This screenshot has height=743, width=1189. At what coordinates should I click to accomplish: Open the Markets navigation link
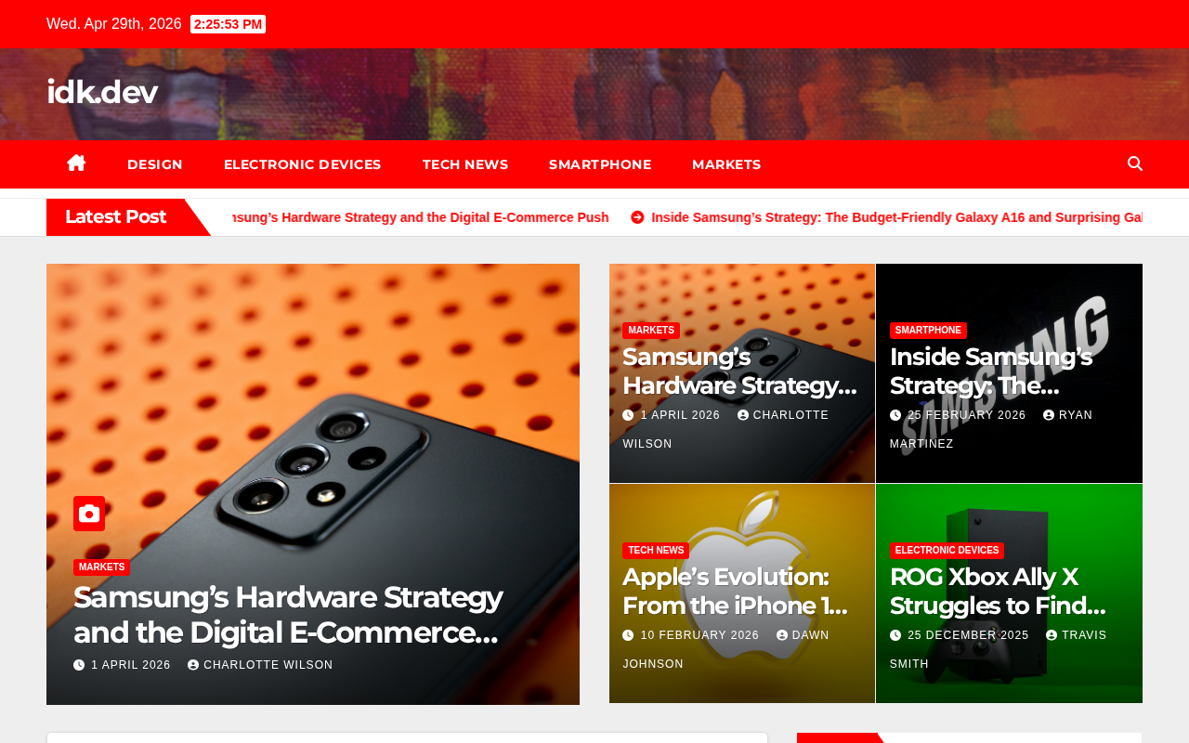click(x=726, y=164)
